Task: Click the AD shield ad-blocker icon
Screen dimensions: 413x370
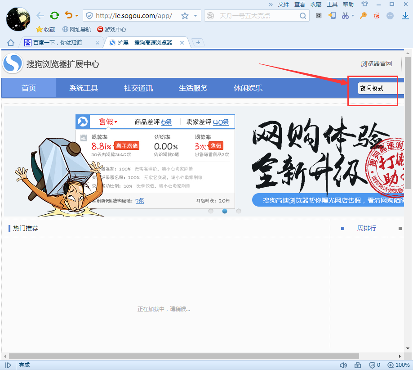Action: pos(372,365)
